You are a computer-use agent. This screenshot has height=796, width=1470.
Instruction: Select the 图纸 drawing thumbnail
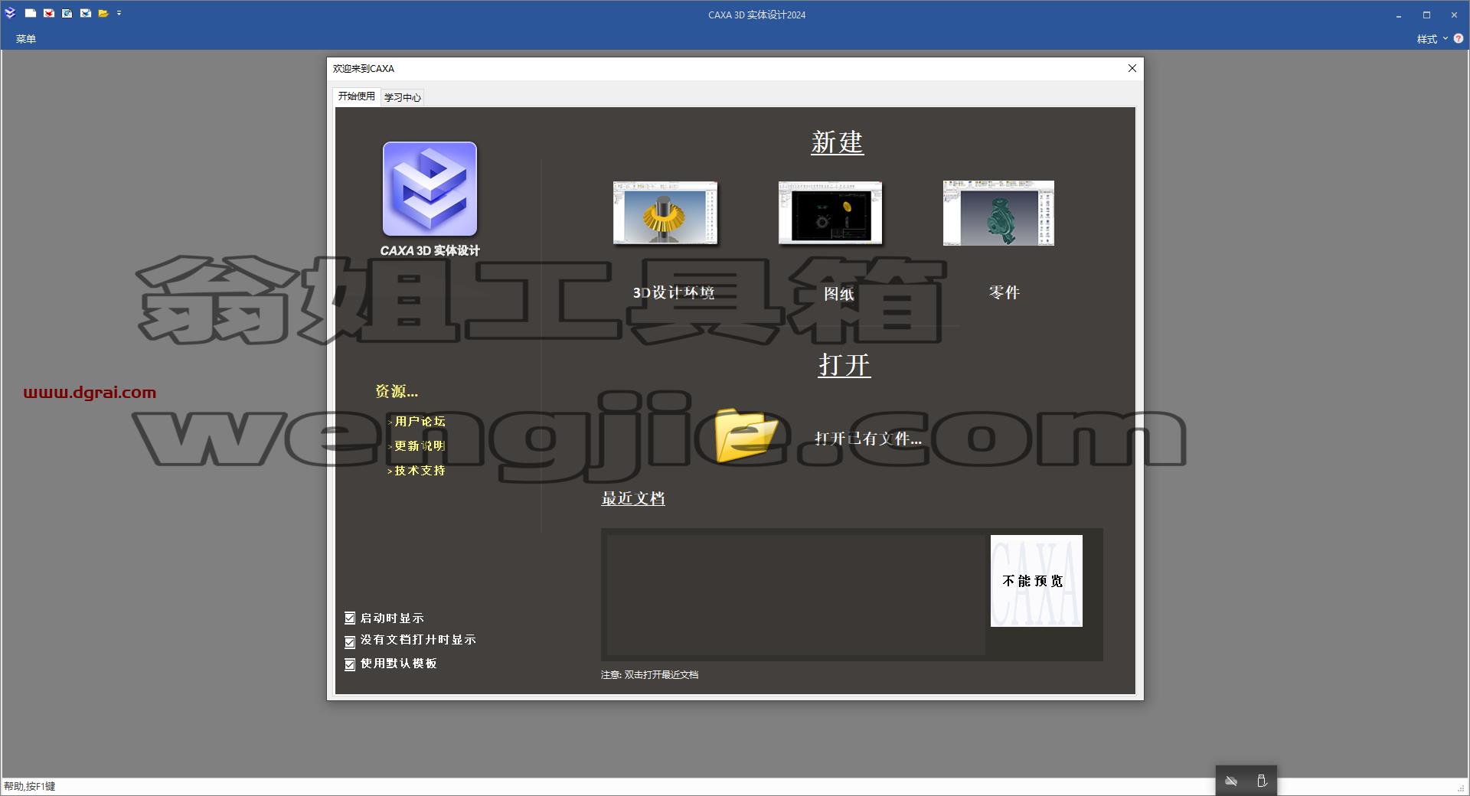coord(830,214)
